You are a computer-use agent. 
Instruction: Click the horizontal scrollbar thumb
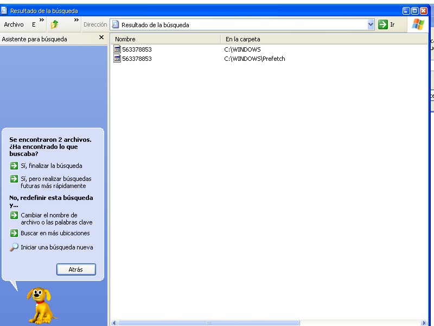(x=209, y=323)
